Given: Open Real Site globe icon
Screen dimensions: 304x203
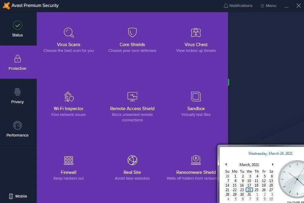Looking at the screenshot, I should pos(132,160).
